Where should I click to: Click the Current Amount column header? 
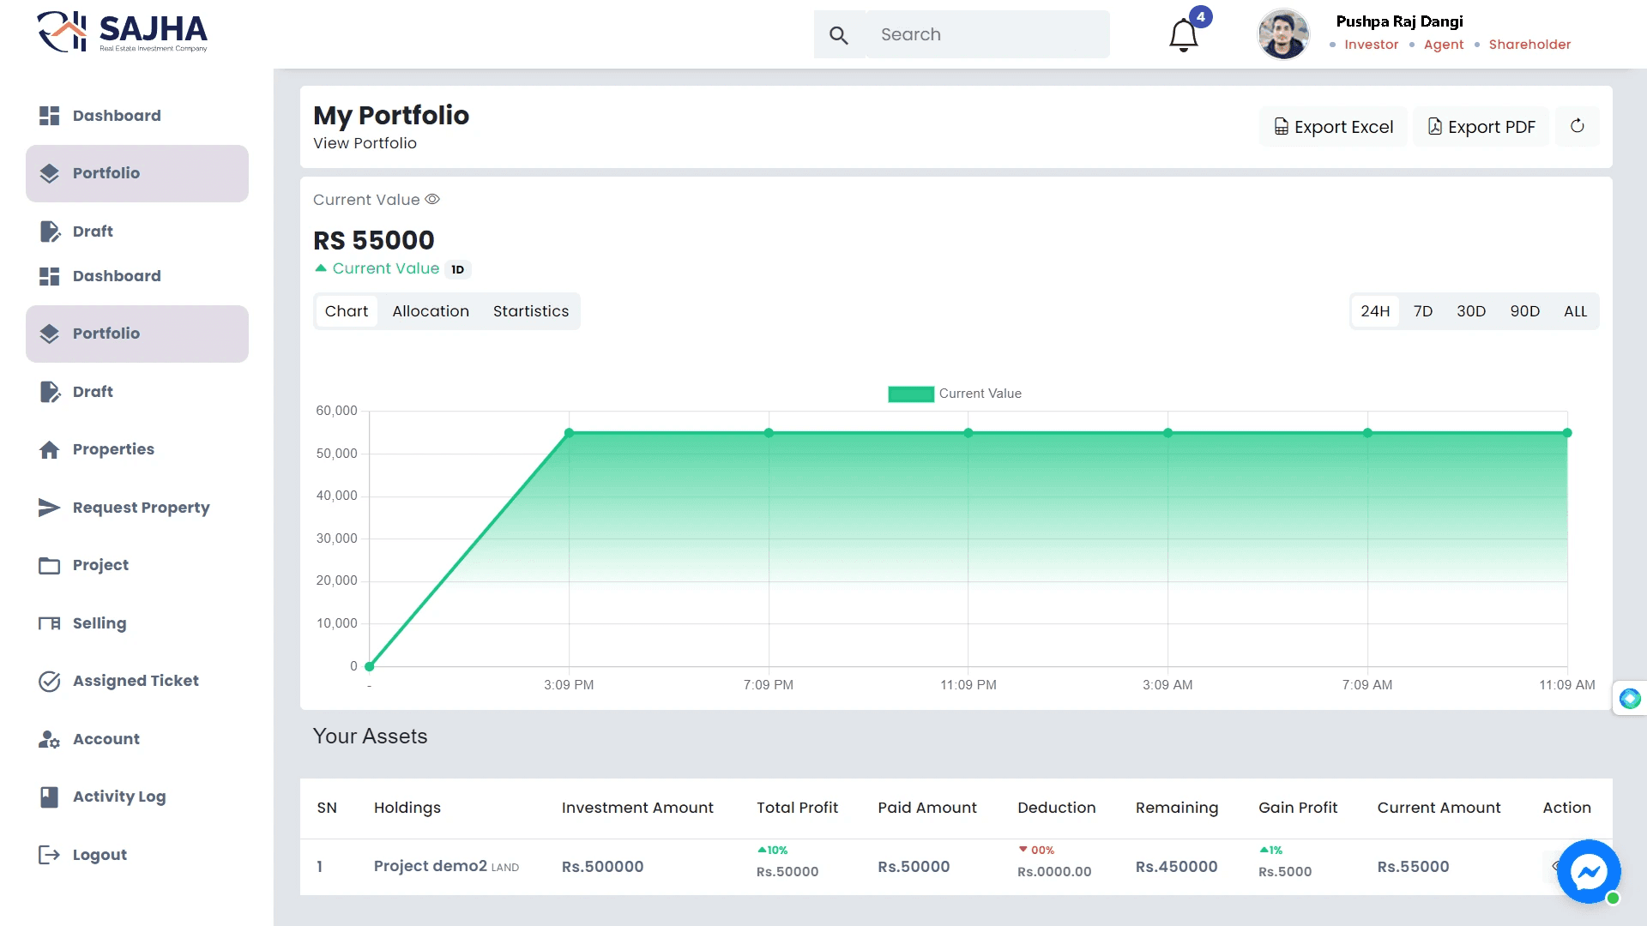pos(1439,808)
